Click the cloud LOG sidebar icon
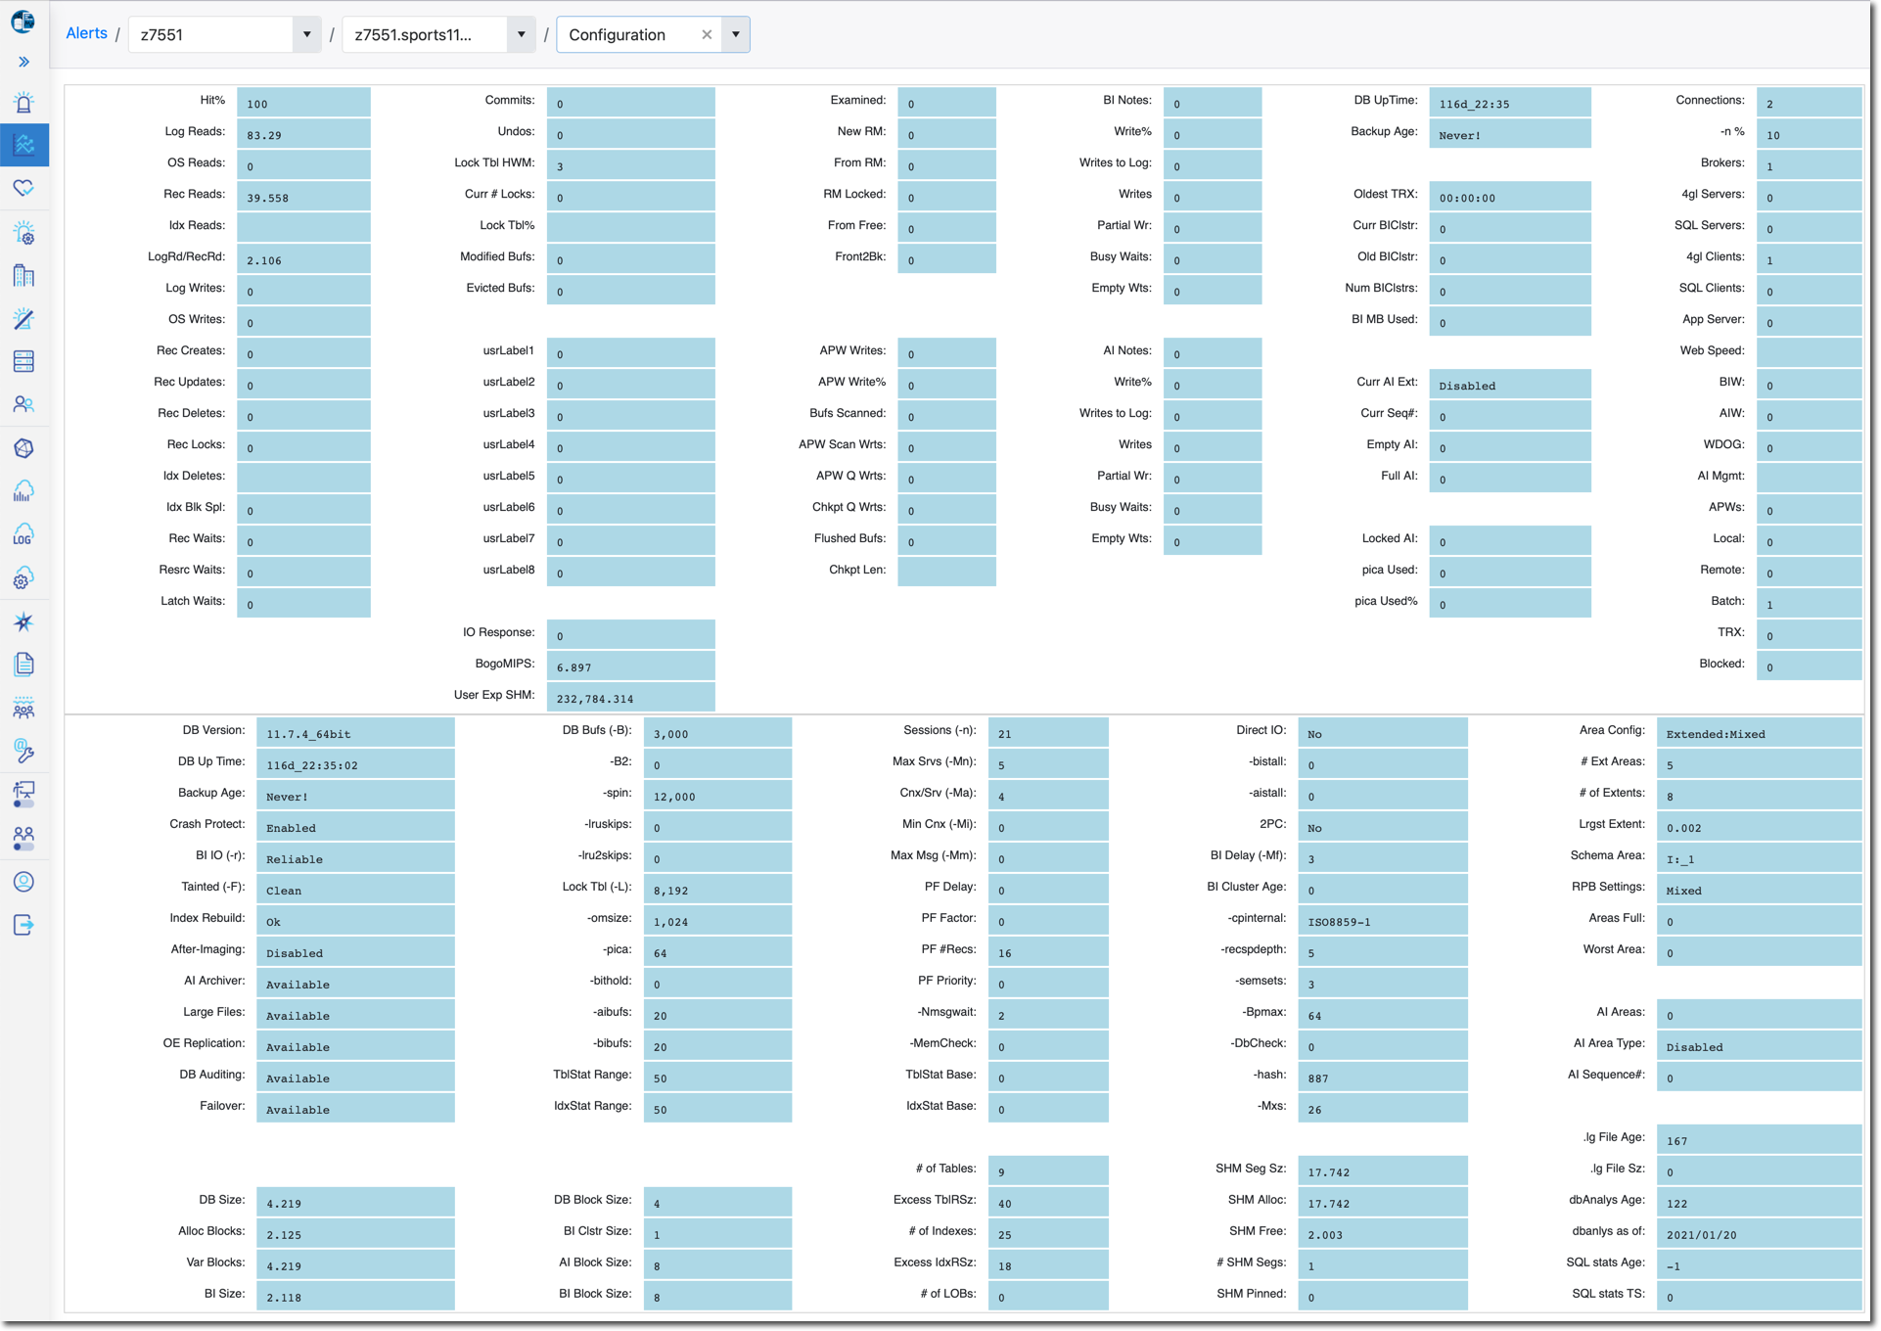The image size is (1881, 1331). coord(23,534)
